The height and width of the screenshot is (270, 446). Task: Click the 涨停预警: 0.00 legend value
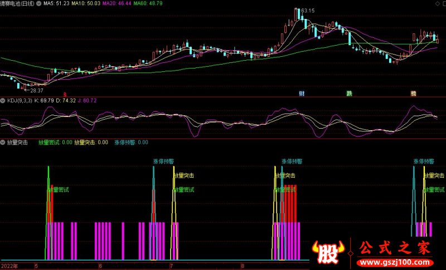(131, 143)
